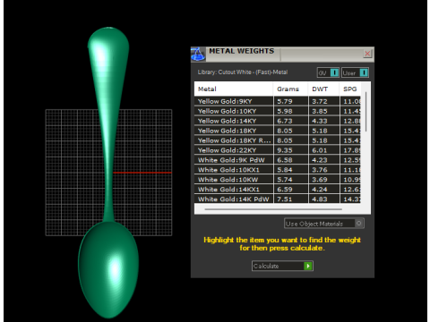
Task: Close the Metal Weights dialog
Action: [x=367, y=54]
